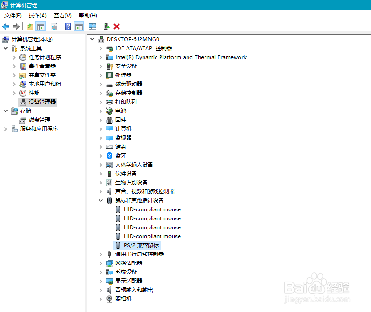
Task: Click the scan for hardware changes monitor icon
Action: pyautogui.click(x=92, y=26)
